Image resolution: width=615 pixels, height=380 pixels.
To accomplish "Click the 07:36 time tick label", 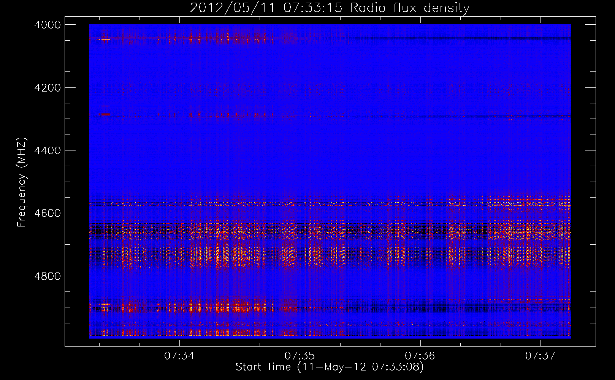I will [x=420, y=356].
